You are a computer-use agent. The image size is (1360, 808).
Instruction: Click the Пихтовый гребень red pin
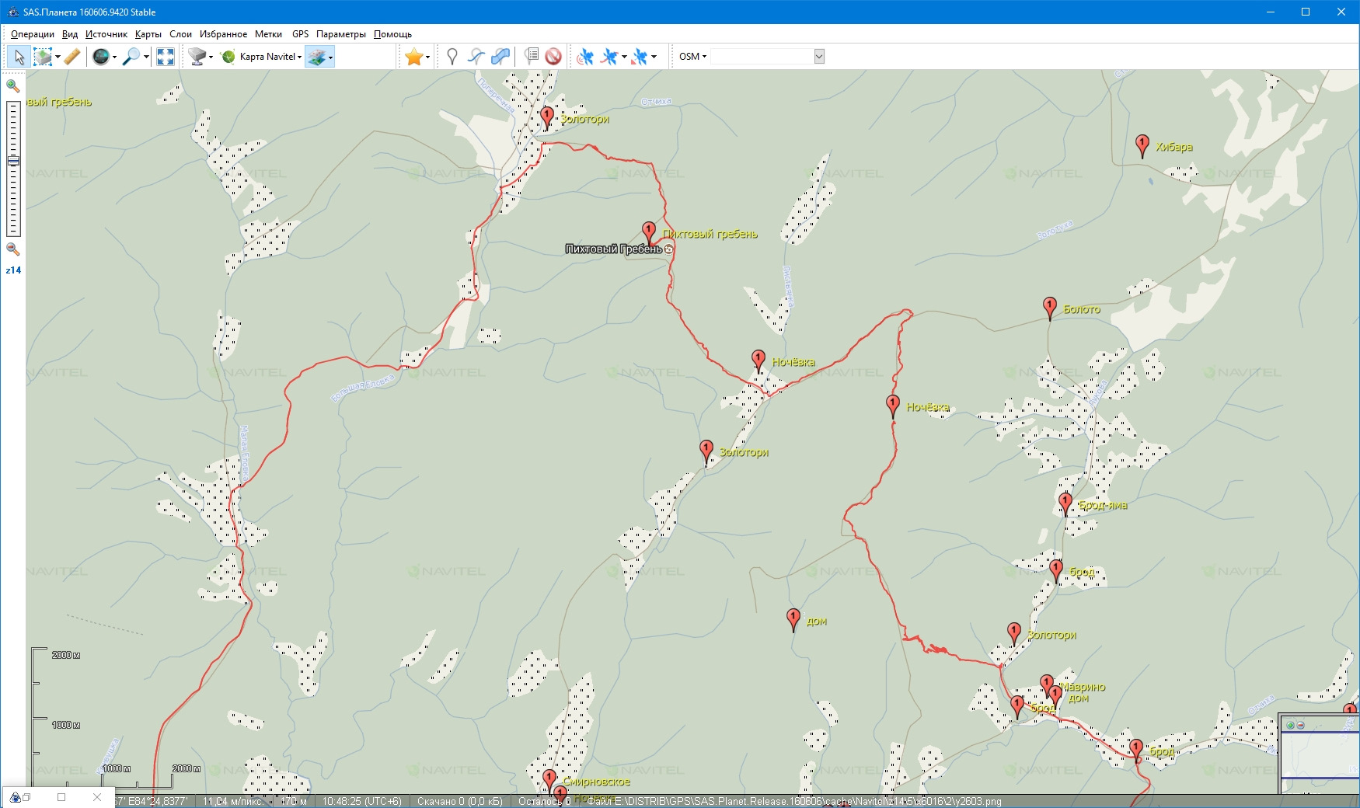(649, 233)
